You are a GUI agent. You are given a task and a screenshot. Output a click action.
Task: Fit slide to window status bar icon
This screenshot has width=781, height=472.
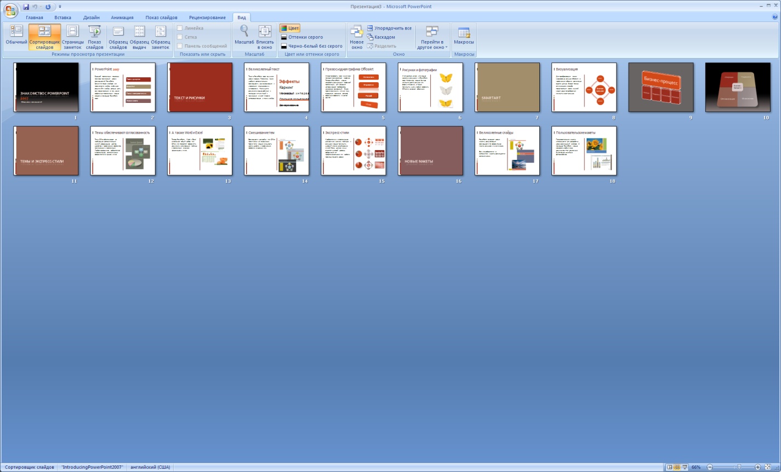(x=767, y=467)
